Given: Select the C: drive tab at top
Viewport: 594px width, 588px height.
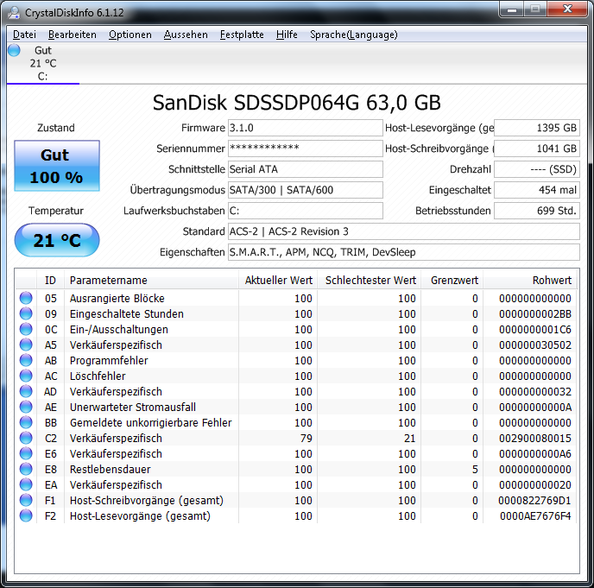Looking at the screenshot, I should pos(43,63).
